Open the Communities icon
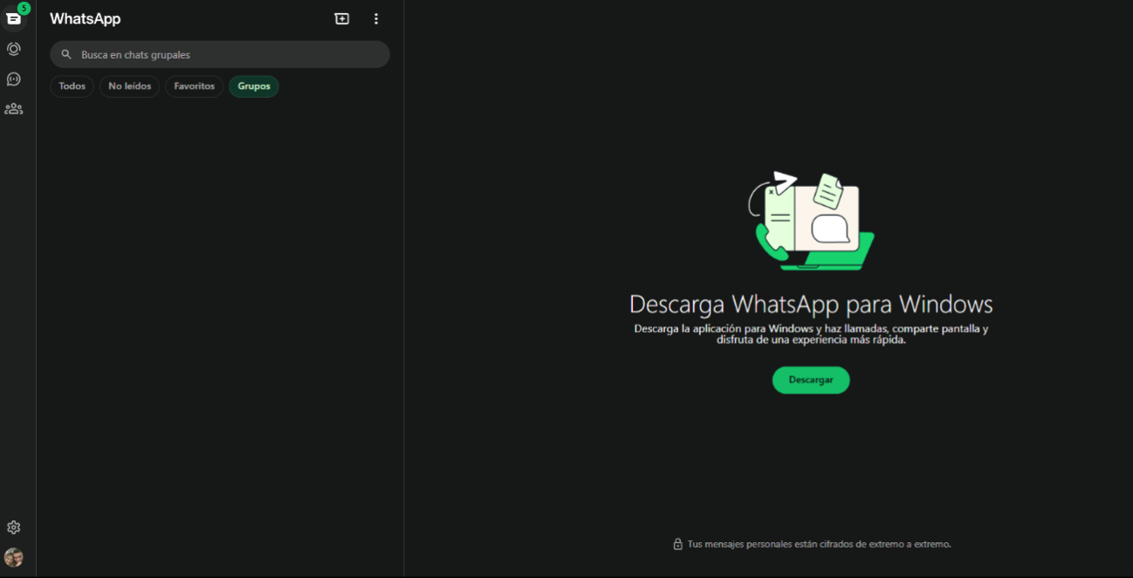Image resolution: width=1133 pixels, height=578 pixels. click(14, 109)
